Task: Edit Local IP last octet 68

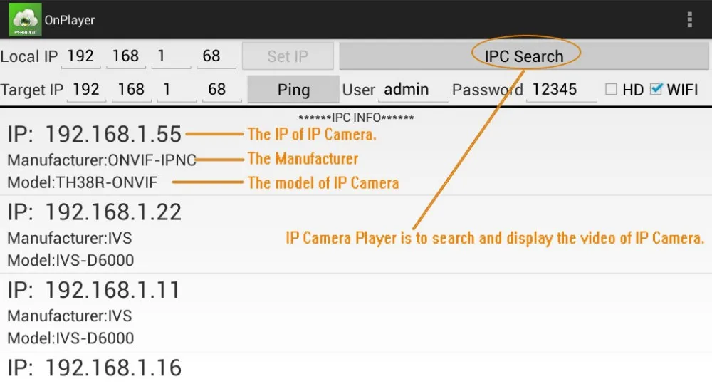Action: click(x=216, y=56)
